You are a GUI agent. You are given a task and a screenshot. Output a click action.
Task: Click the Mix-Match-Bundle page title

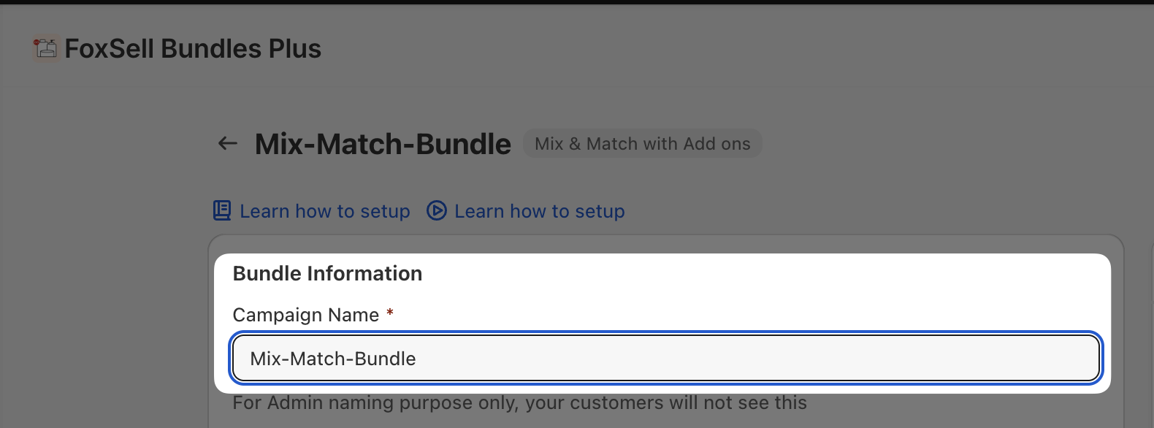coord(382,143)
